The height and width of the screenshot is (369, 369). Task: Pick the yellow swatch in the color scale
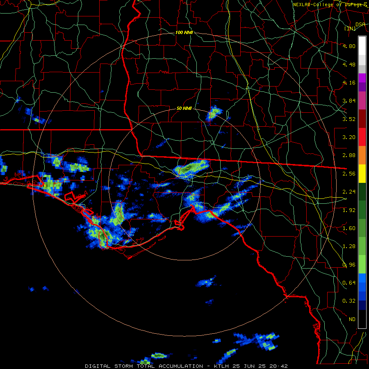[362, 173]
